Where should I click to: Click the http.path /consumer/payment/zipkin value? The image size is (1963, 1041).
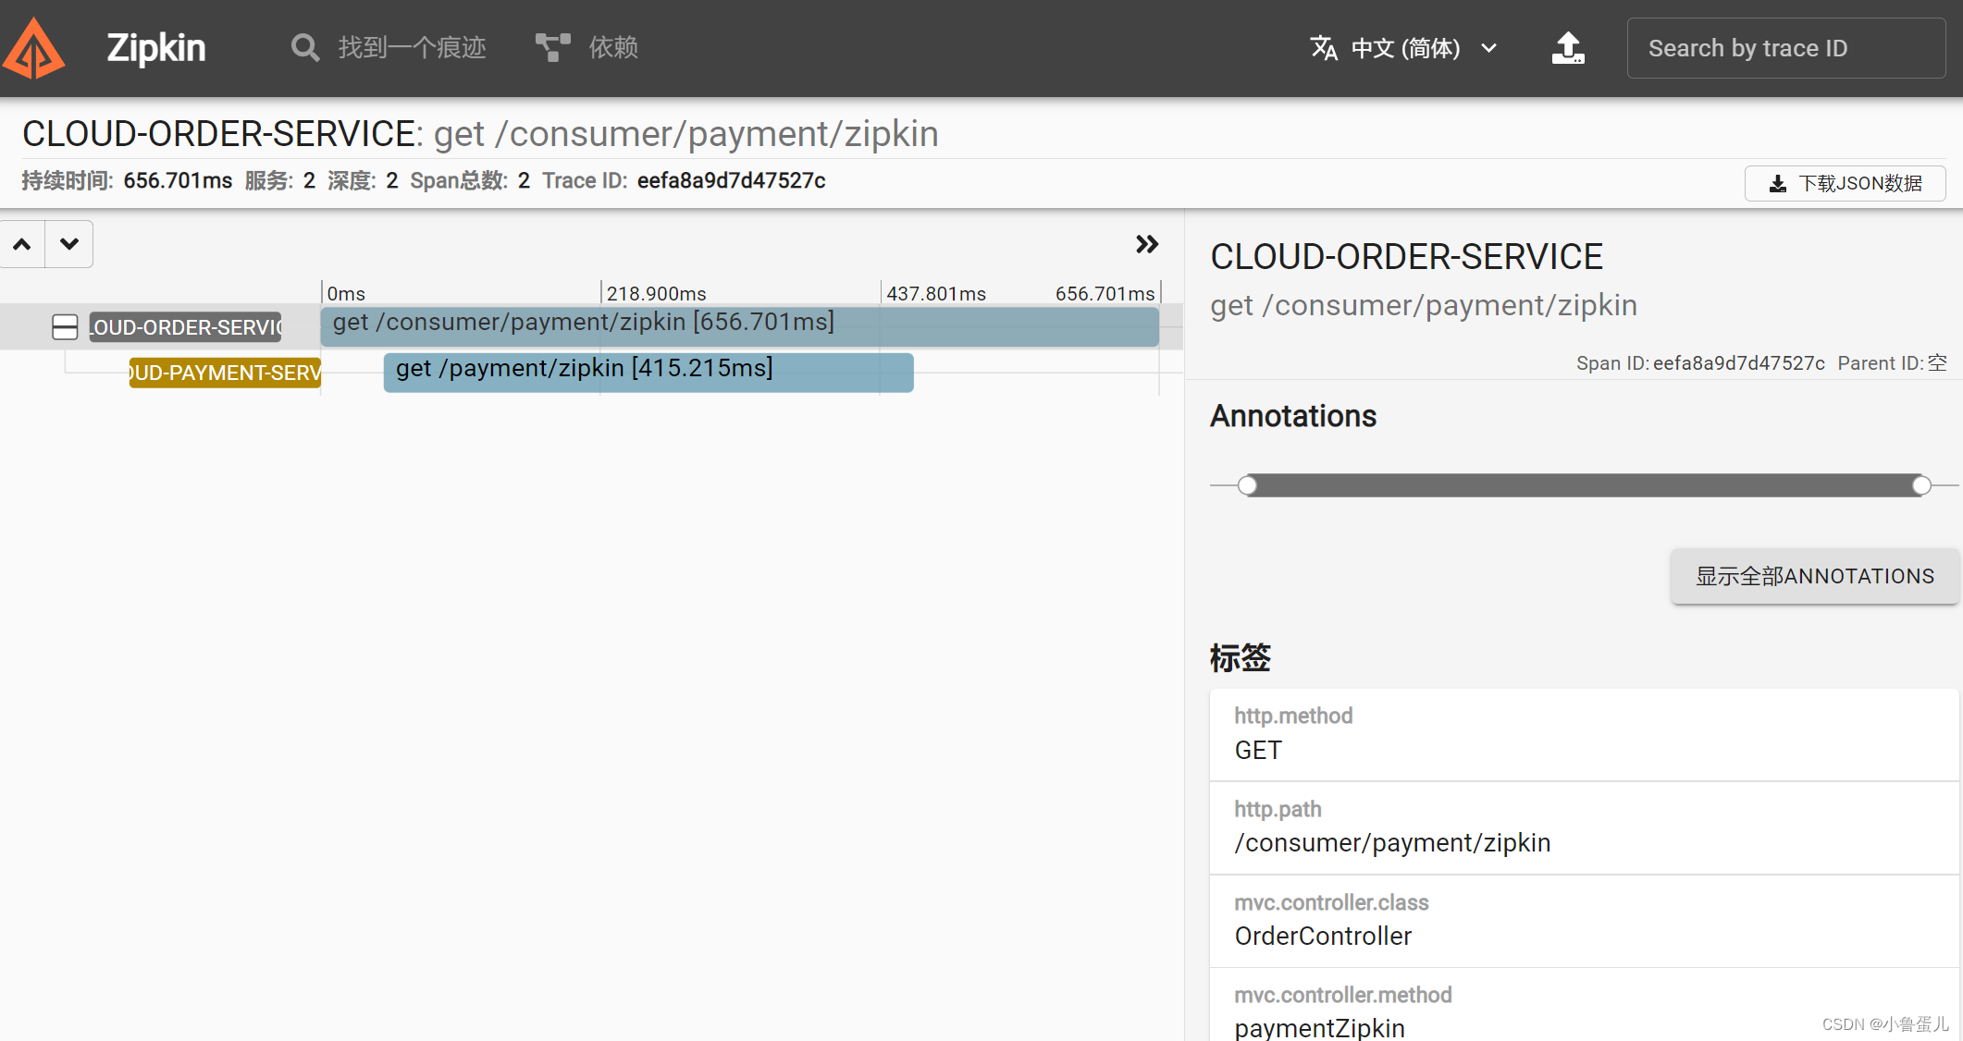[1392, 842]
